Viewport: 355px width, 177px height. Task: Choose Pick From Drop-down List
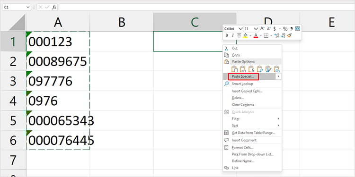point(252,154)
